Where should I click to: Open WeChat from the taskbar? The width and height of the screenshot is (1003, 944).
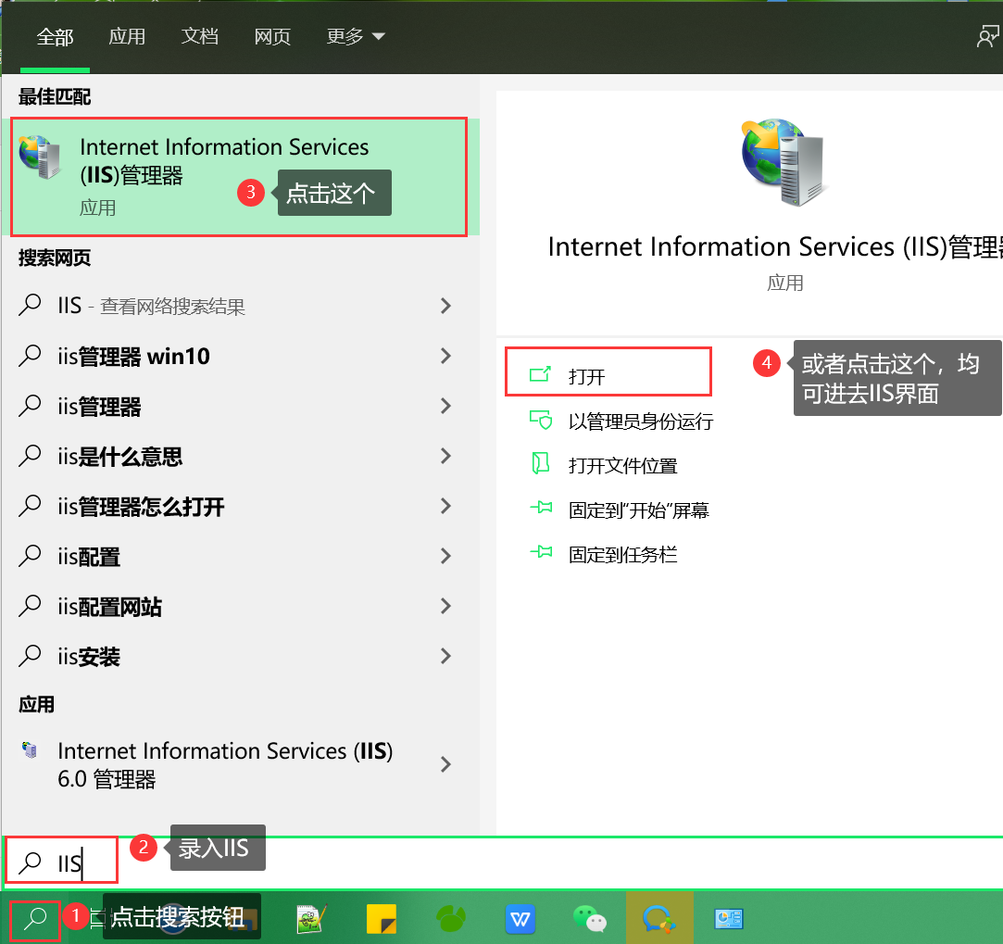(x=590, y=920)
